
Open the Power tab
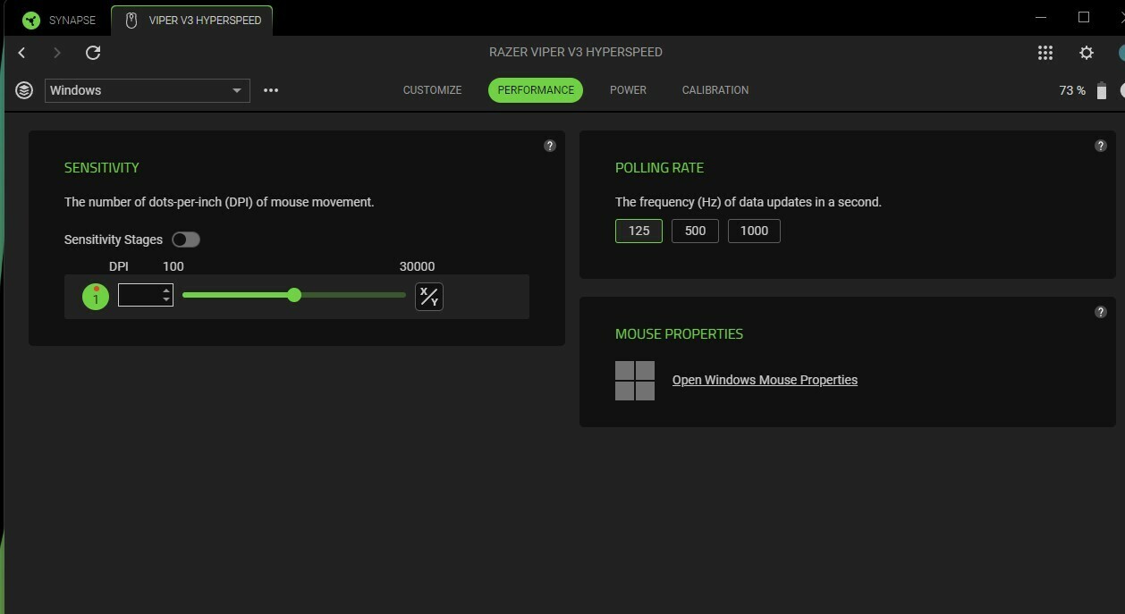coord(628,90)
